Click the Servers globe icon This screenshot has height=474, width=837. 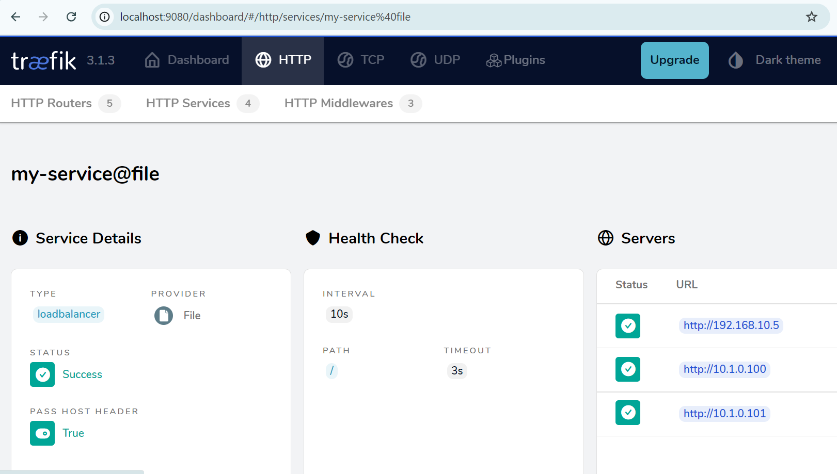click(606, 238)
